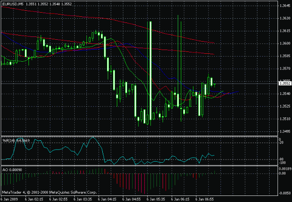Image resolution: width=292 pixels, height=202 pixels.
Task: Click the -80 level on the %R scale
Action: click(x=281, y=159)
